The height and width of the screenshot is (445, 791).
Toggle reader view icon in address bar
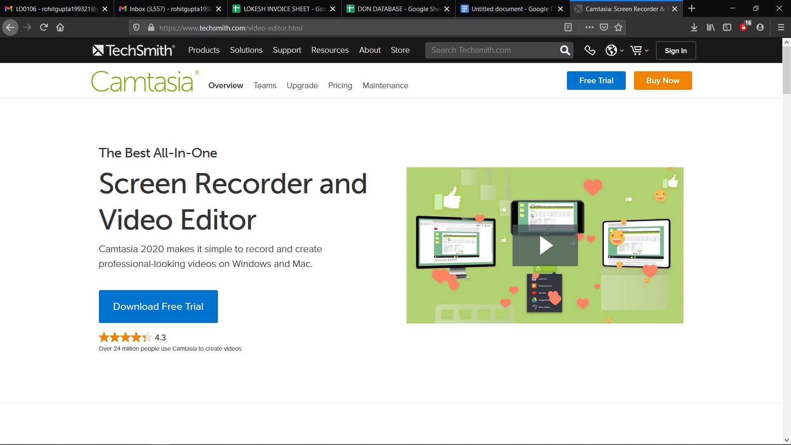point(568,28)
